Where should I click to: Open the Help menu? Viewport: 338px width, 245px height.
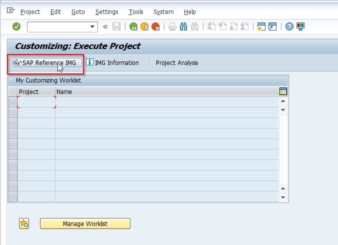189,12
